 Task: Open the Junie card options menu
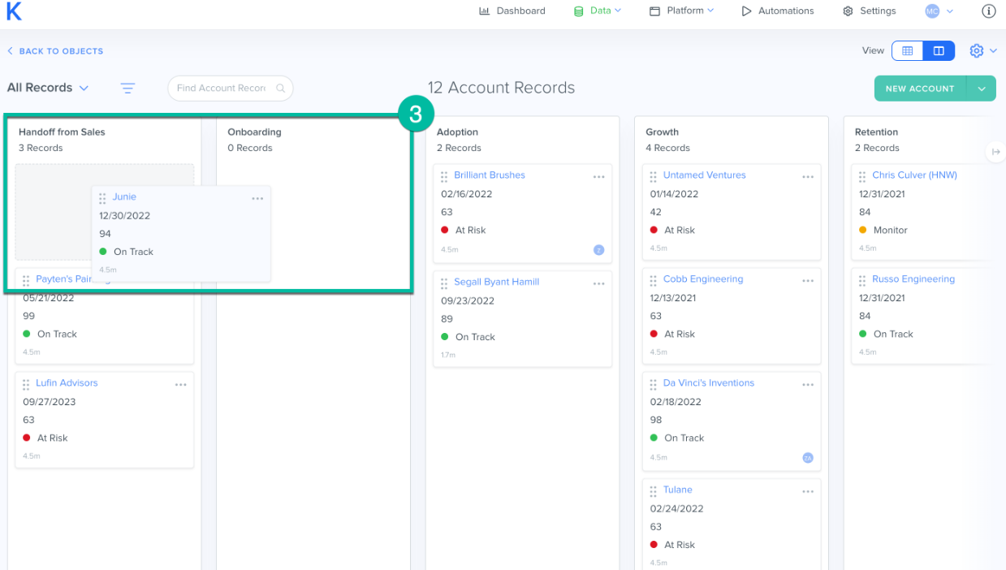point(257,198)
